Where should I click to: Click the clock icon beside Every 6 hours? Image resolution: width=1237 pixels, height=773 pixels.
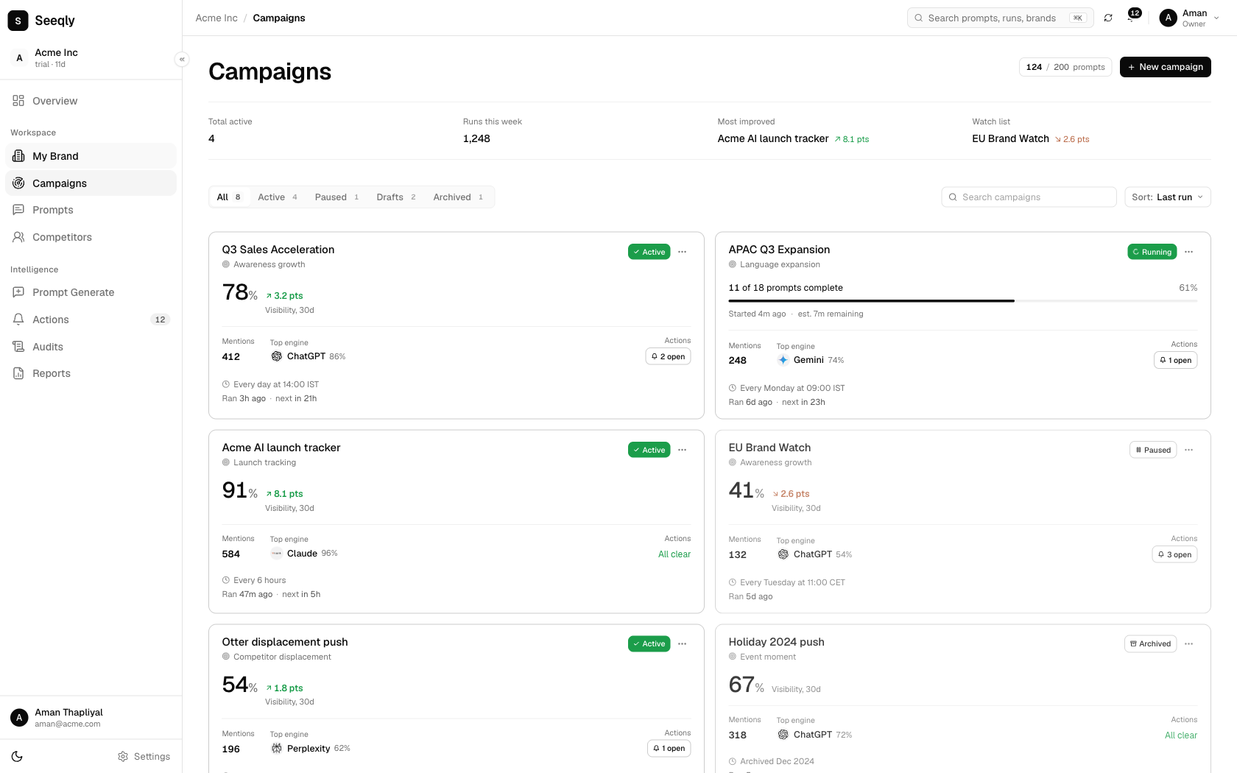(226, 580)
